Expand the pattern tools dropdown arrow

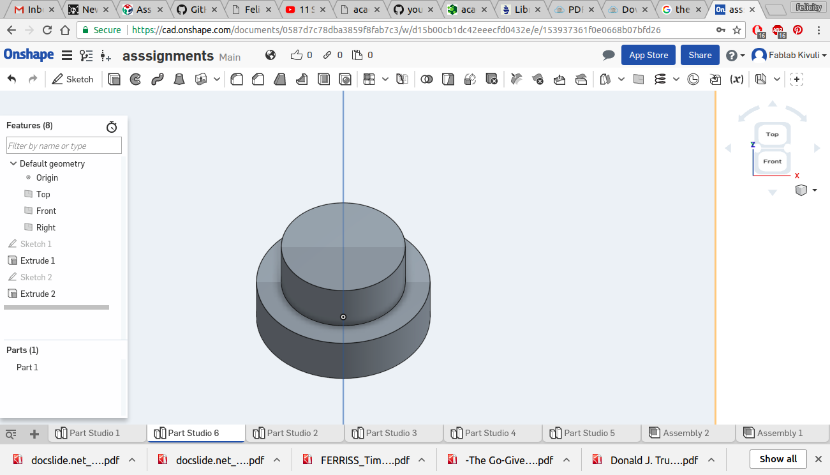[385, 79]
